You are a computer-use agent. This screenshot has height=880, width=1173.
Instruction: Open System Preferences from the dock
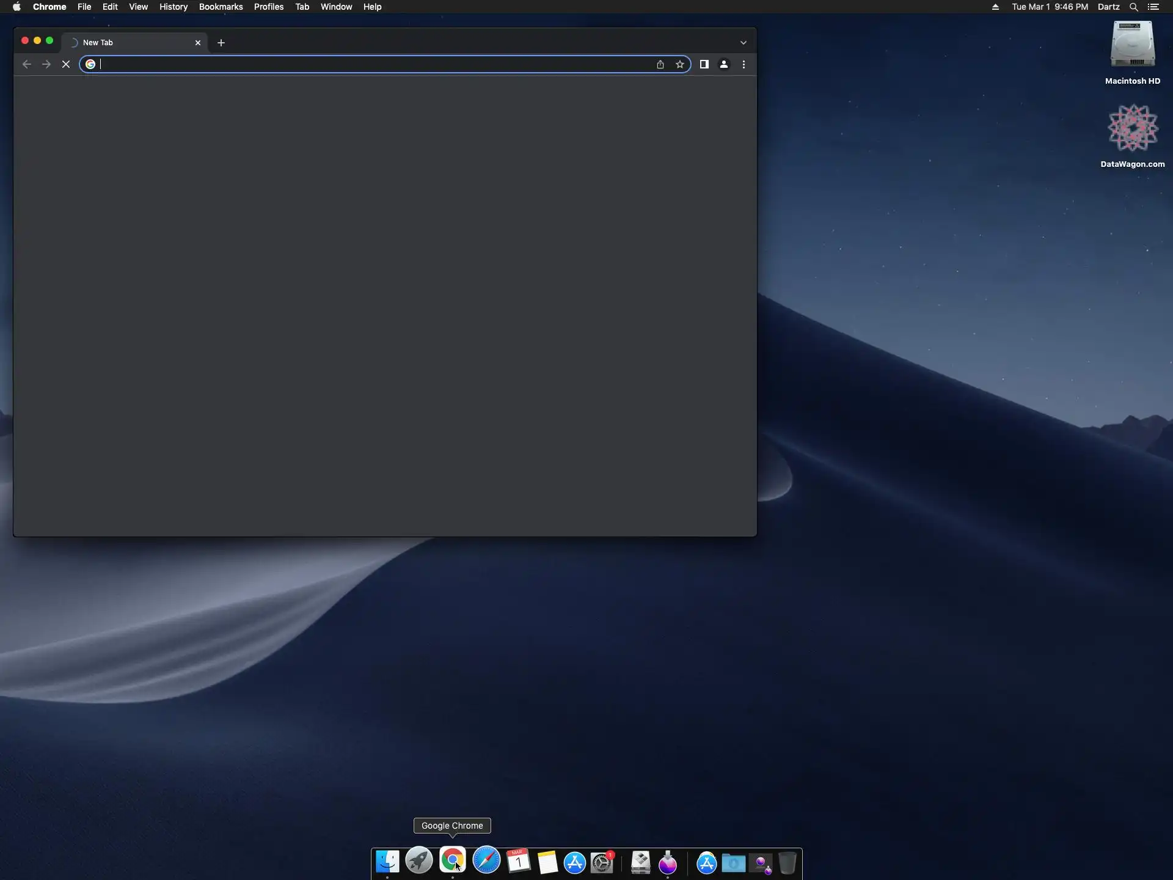(x=602, y=862)
